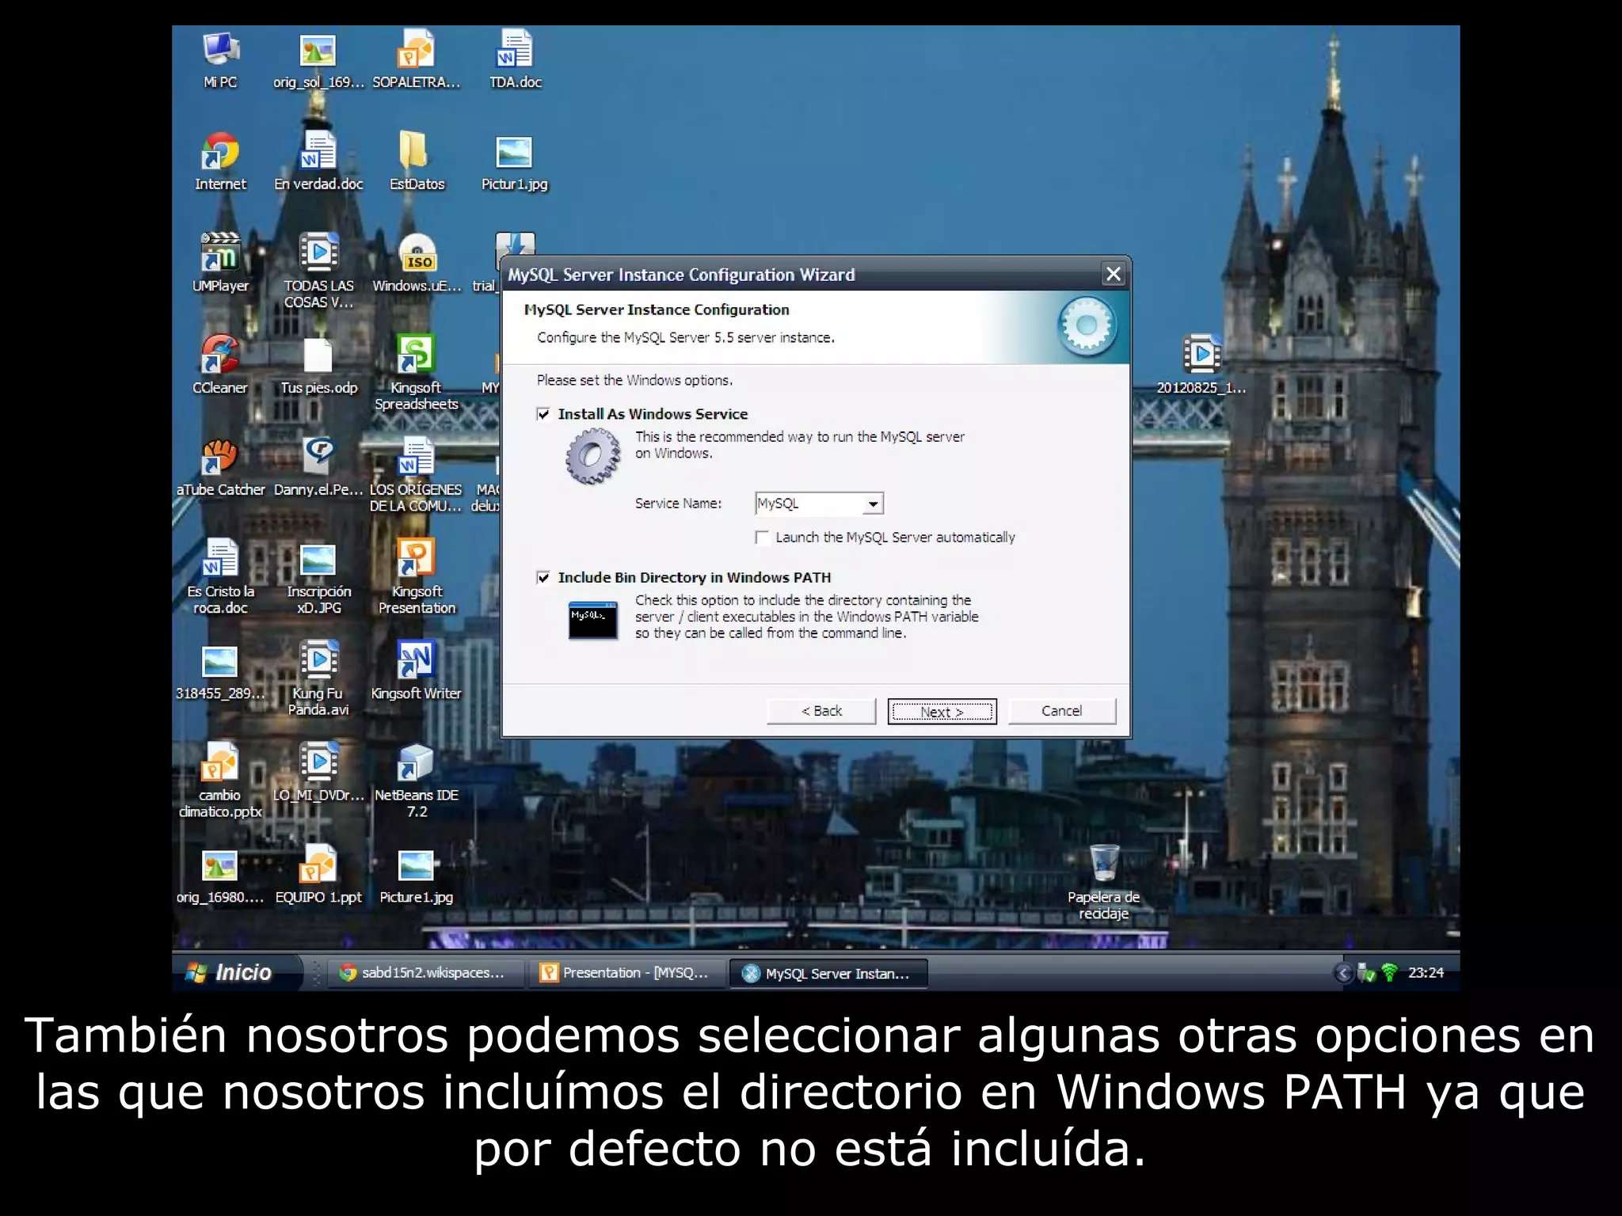The height and width of the screenshot is (1216, 1622).
Task: Select the Pictur1.jpg image icon
Action: tap(515, 162)
